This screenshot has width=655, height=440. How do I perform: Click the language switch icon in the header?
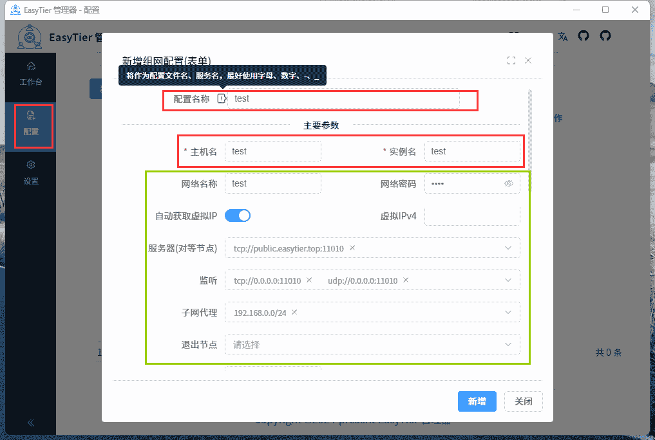[x=562, y=35]
